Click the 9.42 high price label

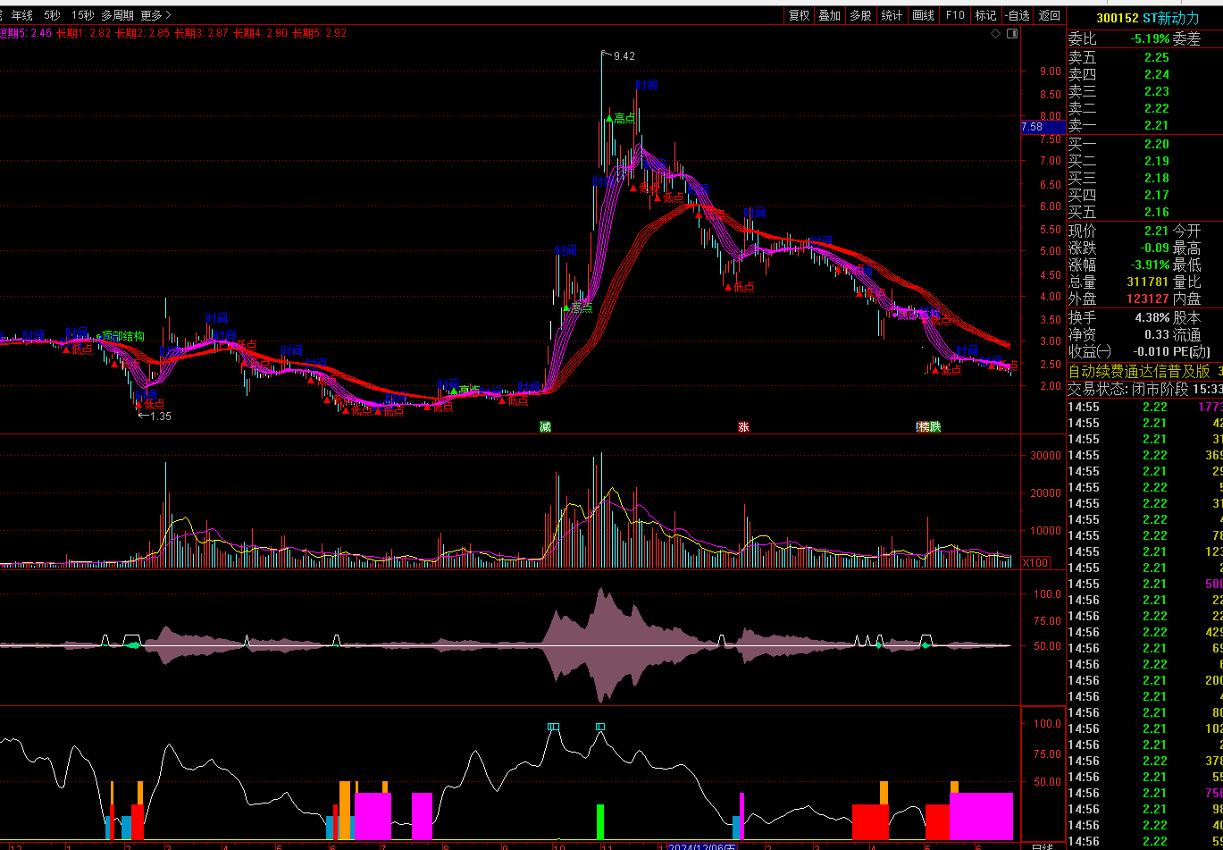[624, 55]
